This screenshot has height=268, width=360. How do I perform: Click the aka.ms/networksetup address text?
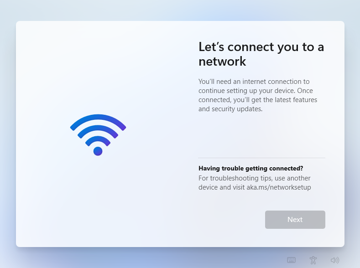(x=279, y=187)
